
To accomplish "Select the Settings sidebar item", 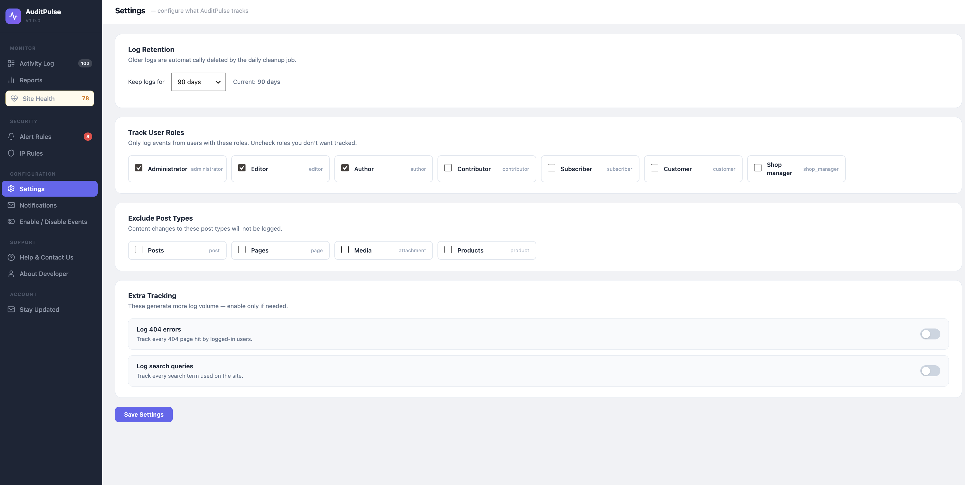I will (x=50, y=189).
